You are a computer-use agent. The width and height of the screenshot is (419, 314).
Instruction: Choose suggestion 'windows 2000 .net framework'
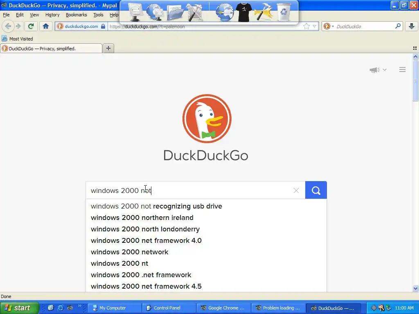pyautogui.click(x=206, y=275)
